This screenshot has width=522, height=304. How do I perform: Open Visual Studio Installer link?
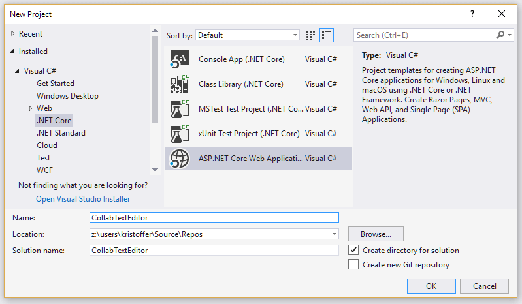click(x=83, y=199)
